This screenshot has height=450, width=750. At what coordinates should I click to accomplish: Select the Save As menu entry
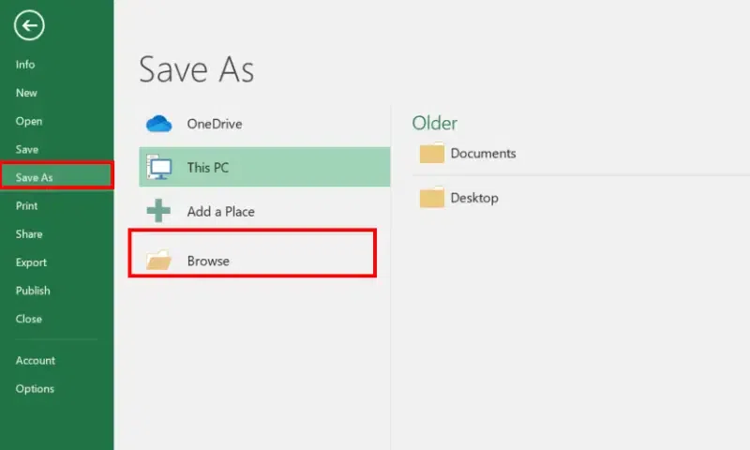coord(57,176)
